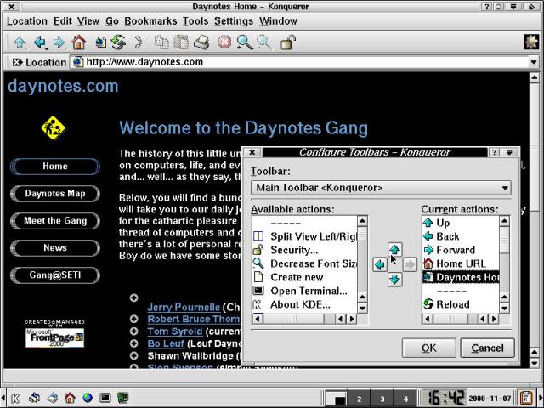Click OK in Configure Toolbars dialog
Image resolution: width=544 pixels, height=408 pixels.
click(x=428, y=348)
